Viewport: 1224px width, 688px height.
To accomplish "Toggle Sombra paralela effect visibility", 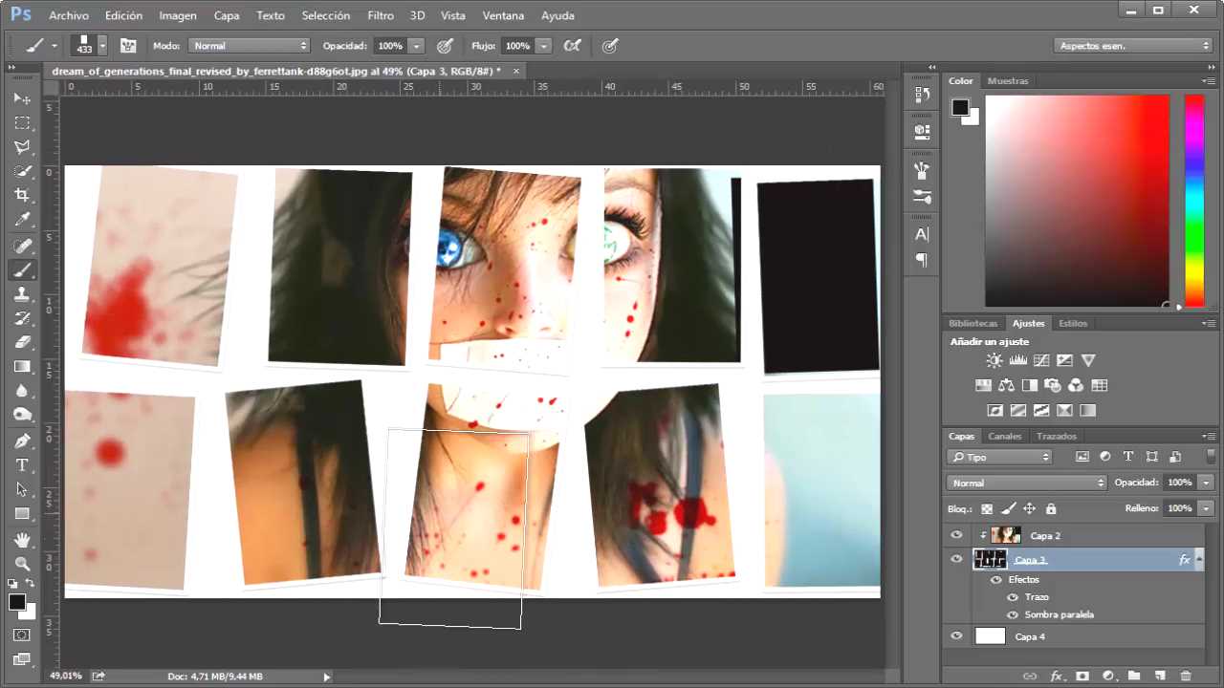I will click(1013, 614).
